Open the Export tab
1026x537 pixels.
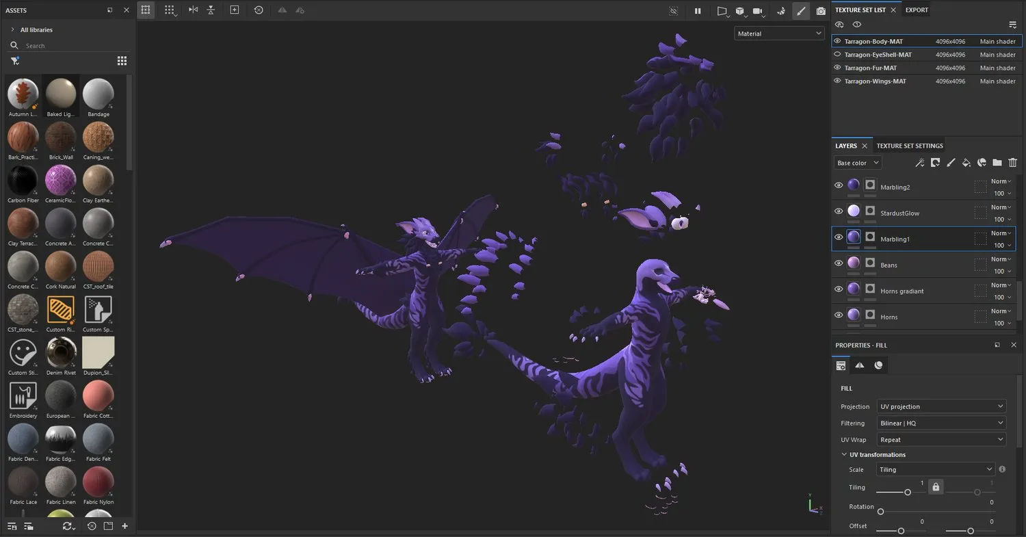click(917, 10)
